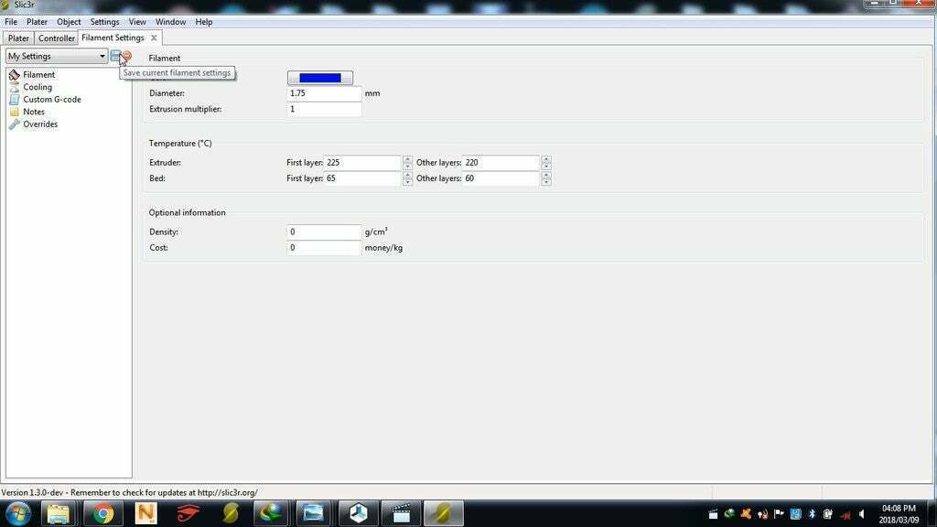Click Bed Other layers temperature field
The width and height of the screenshot is (937, 527).
(x=501, y=178)
